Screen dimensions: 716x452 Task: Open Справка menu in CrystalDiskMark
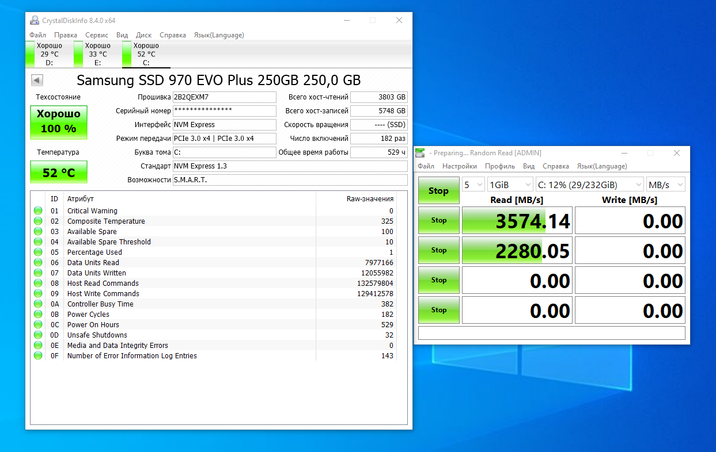coord(556,166)
